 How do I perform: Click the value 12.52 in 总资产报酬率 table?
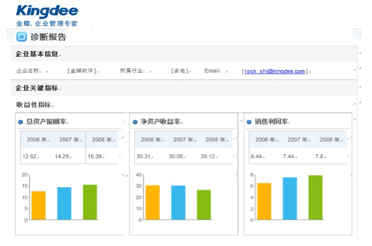coord(30,157)
